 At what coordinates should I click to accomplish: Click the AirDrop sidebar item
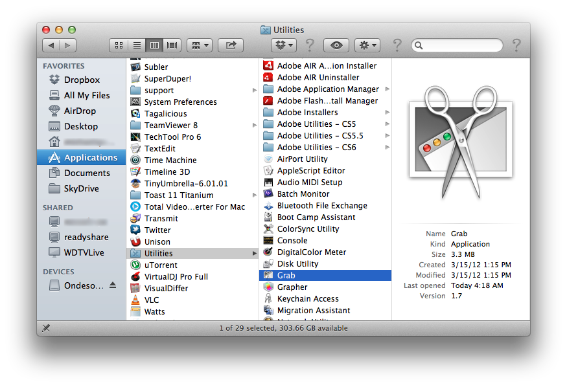point(80,111)
